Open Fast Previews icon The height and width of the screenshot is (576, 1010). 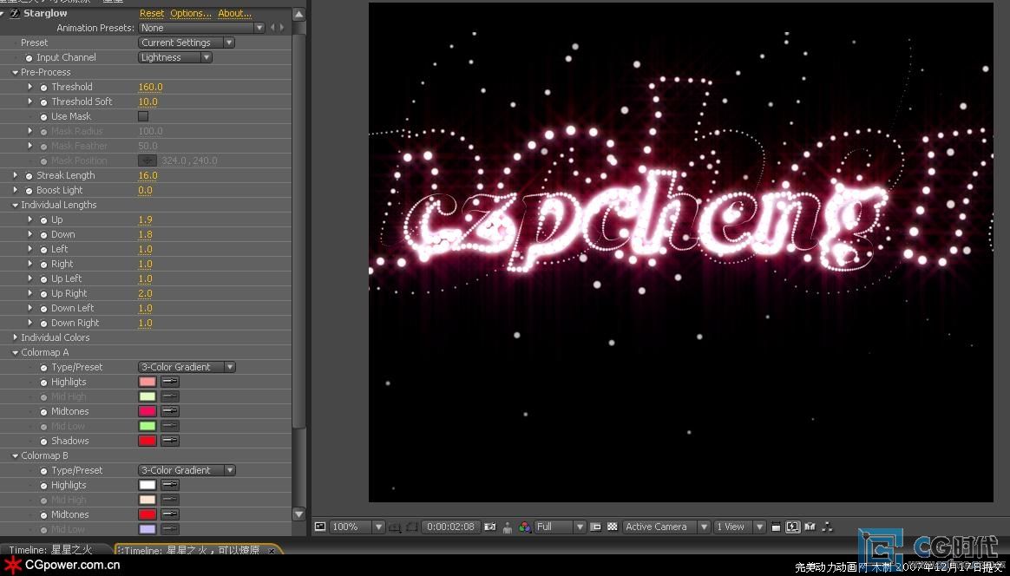pos(793,527)
